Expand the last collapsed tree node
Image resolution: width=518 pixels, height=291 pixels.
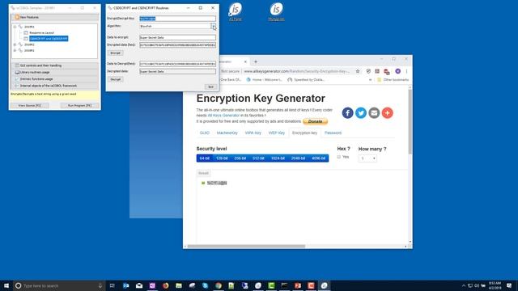point(15,50)
